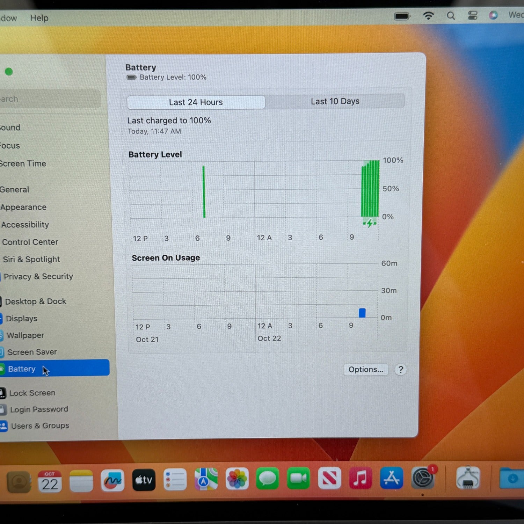Click the blue Screen On Usage bar
Image resolution: width=524 pixels, height=524 pixels.
pos(362,313)
